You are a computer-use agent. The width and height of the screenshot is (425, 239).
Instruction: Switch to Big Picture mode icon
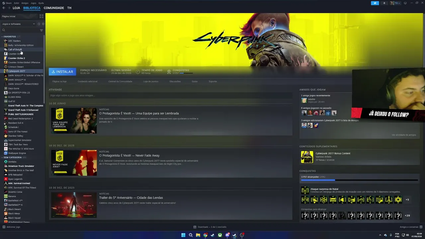[405, 3]
